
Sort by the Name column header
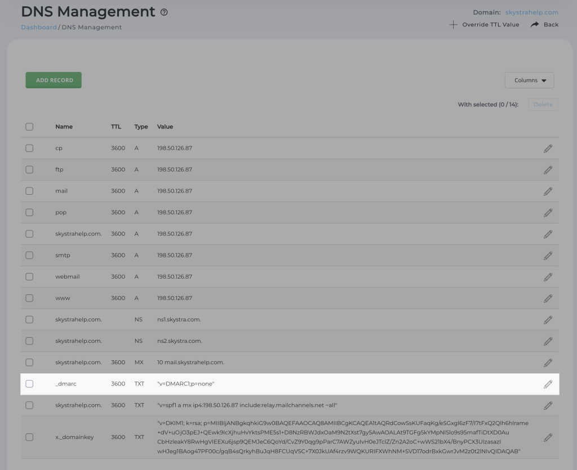pyautogui.click(x=64, y=127)
